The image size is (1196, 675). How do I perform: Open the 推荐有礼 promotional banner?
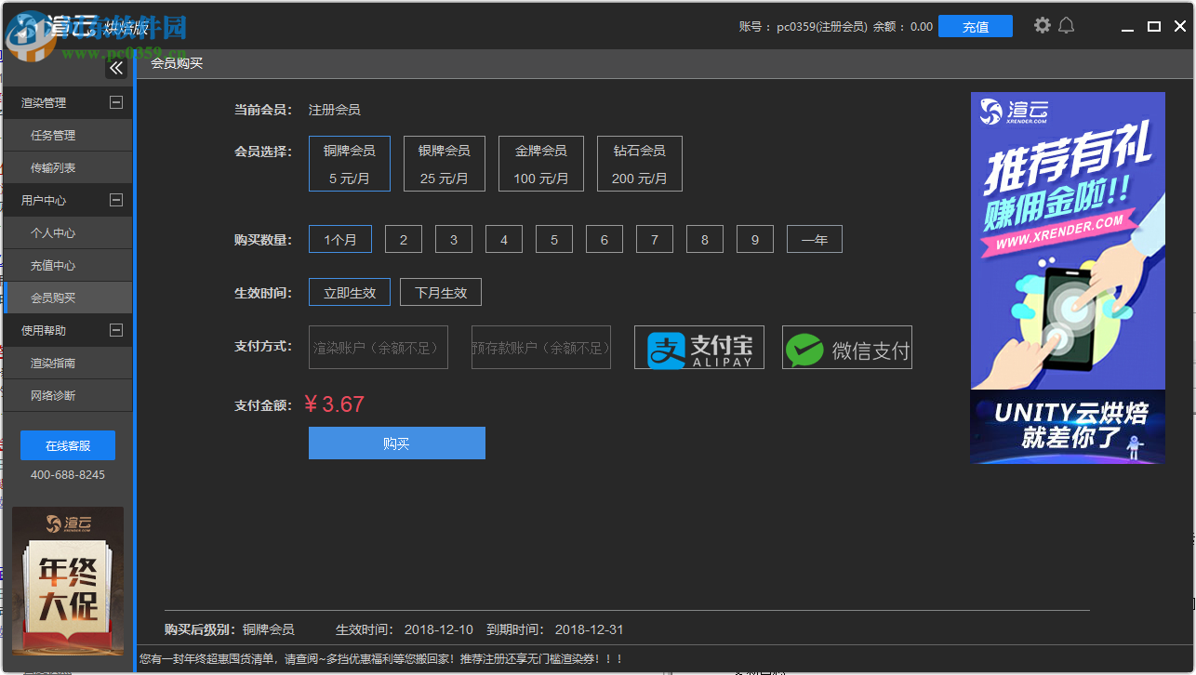1068,240
